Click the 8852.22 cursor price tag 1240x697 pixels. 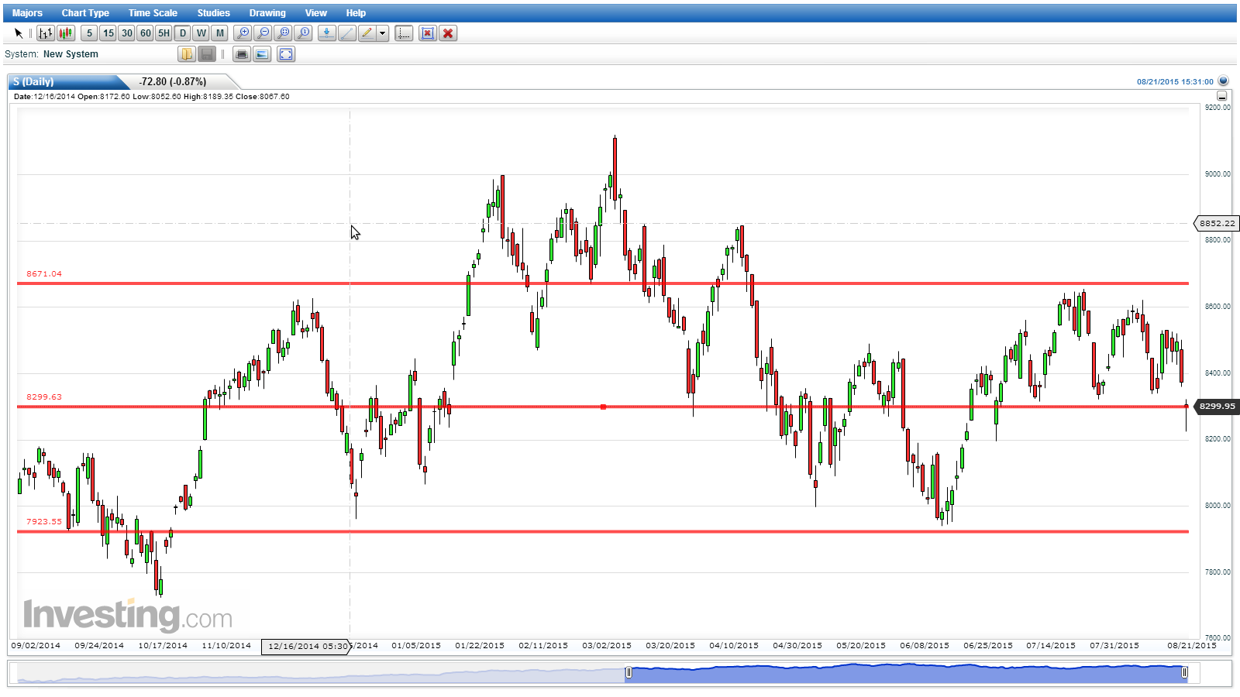pos(1217,223)
